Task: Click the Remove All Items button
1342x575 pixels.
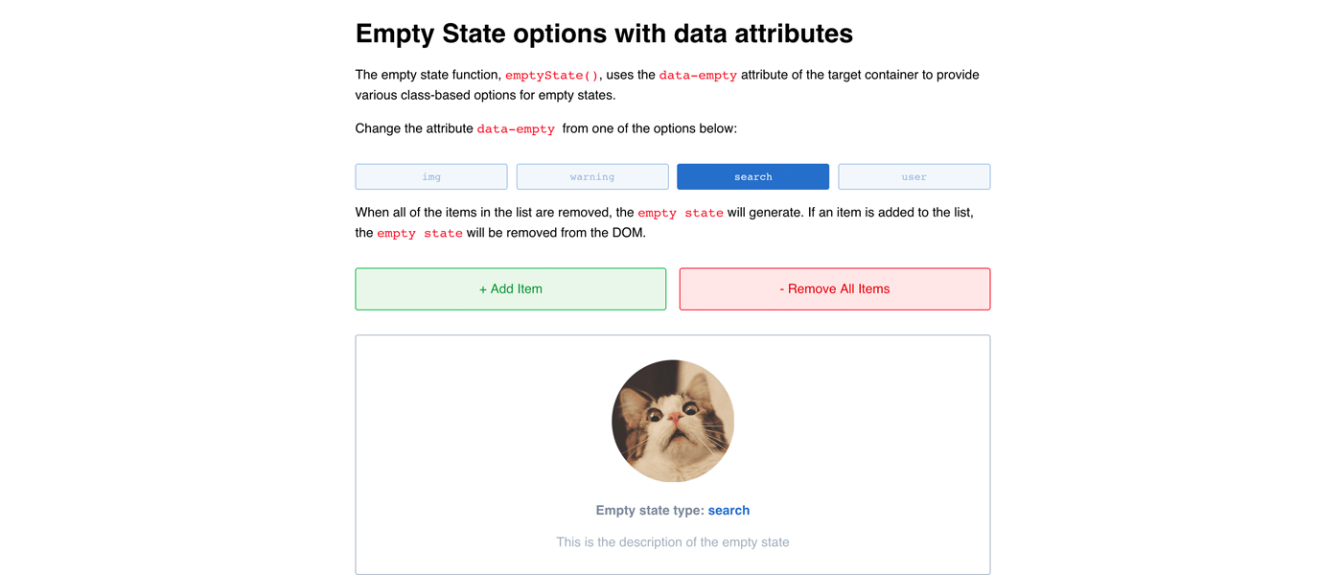Action: point(835,288)
